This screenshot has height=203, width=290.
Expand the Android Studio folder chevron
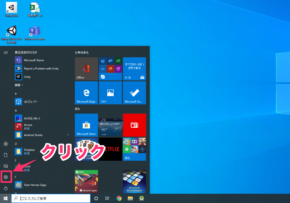coord(68,135)
